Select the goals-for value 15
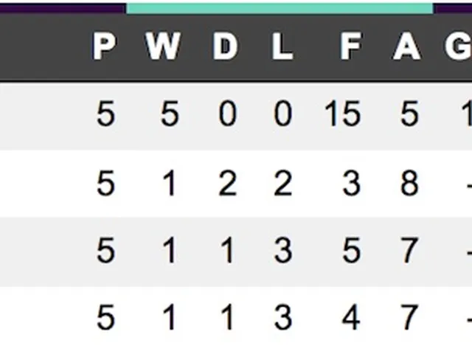The width and height of the screenshot is (472, 354). click(342, 115)
